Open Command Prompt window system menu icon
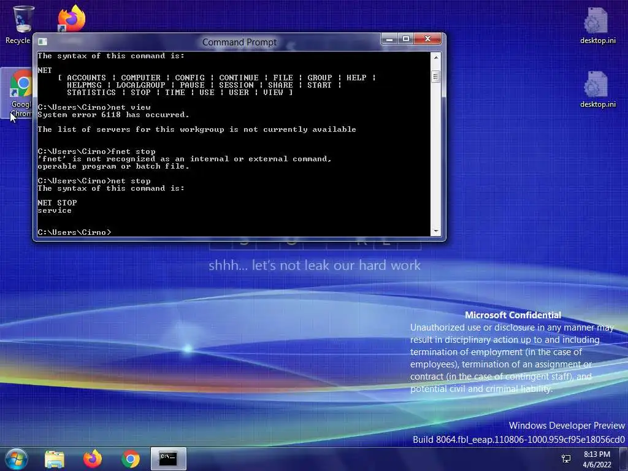This screenshot has height=471, width=628. coord(42,42)
